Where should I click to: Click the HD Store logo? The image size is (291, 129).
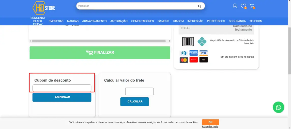pos(44,8)
